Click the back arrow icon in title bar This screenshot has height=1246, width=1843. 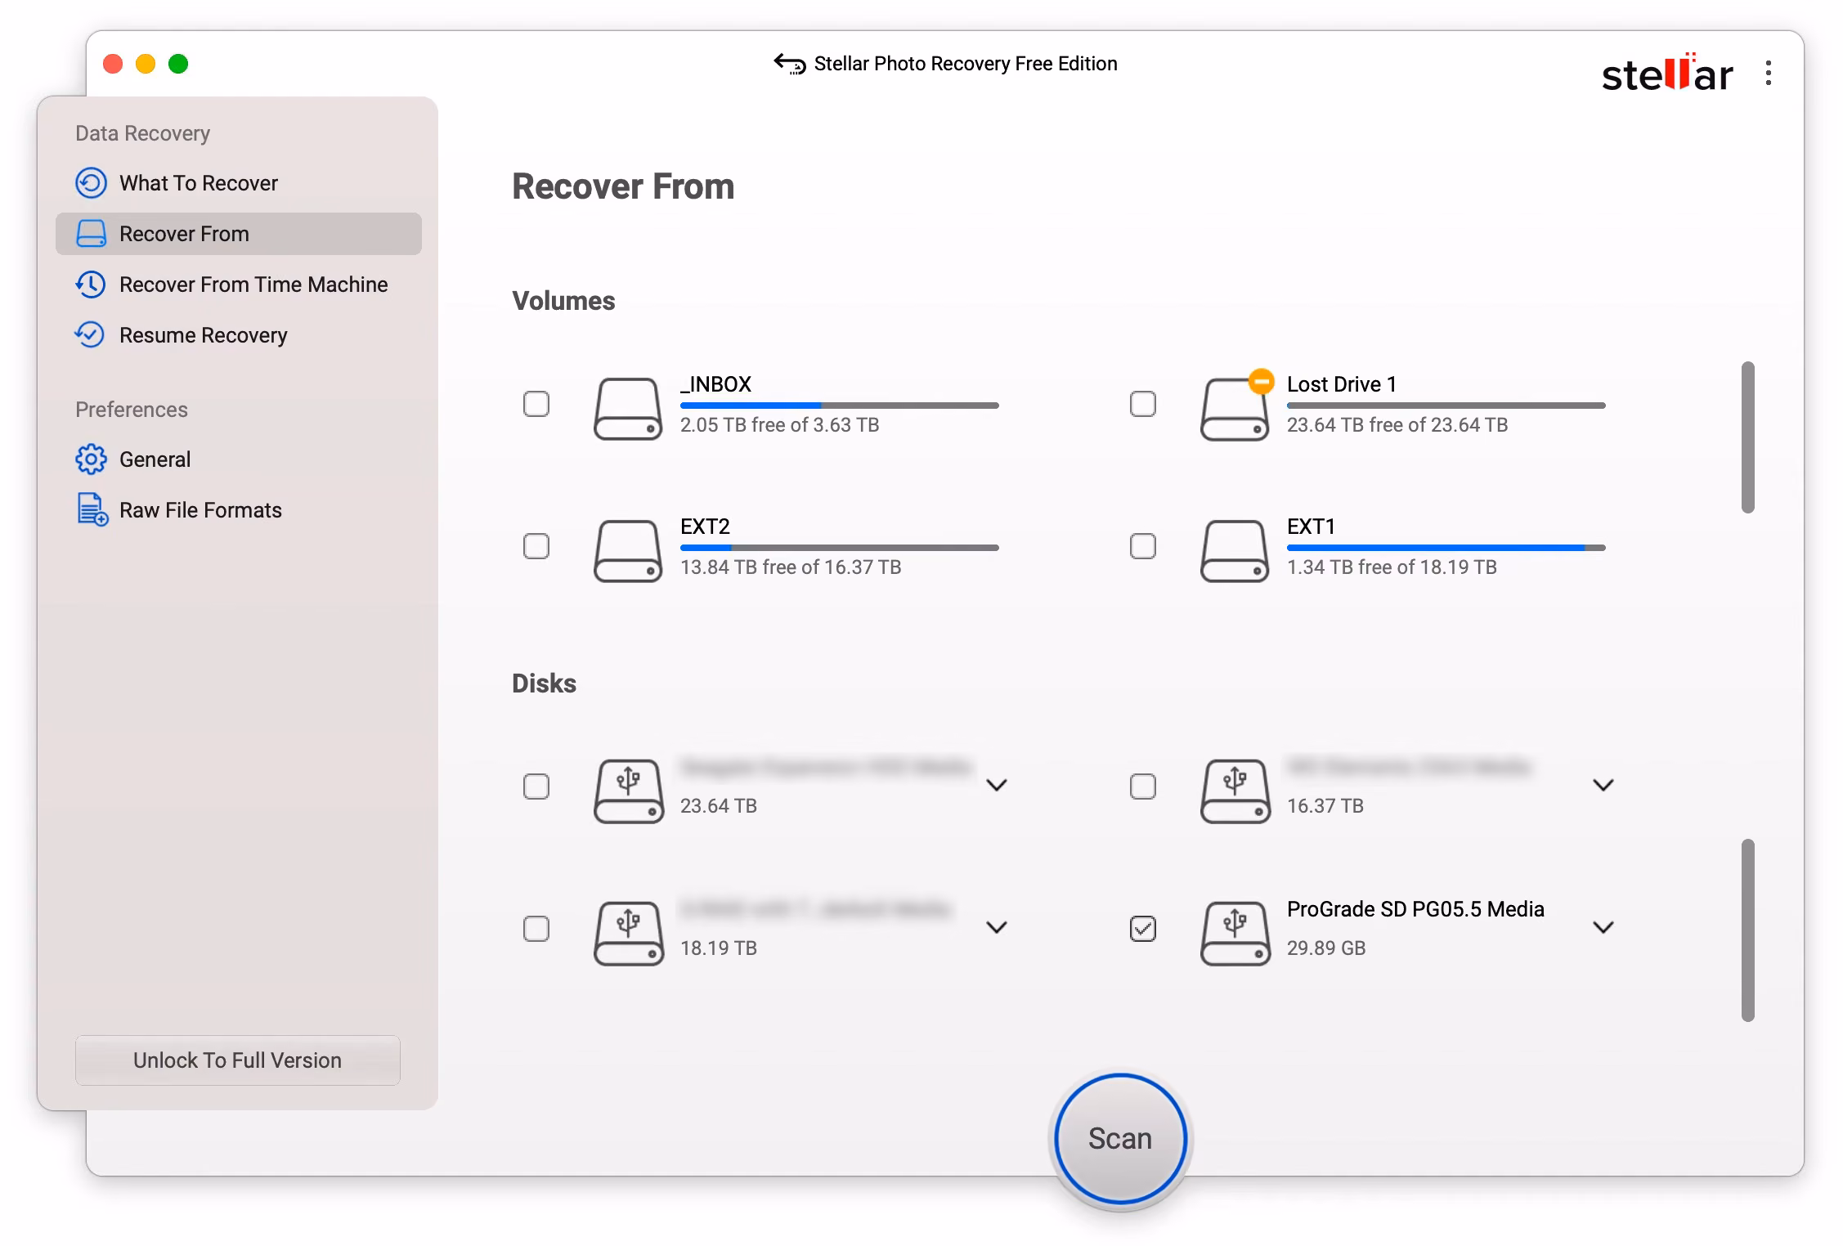789,64
